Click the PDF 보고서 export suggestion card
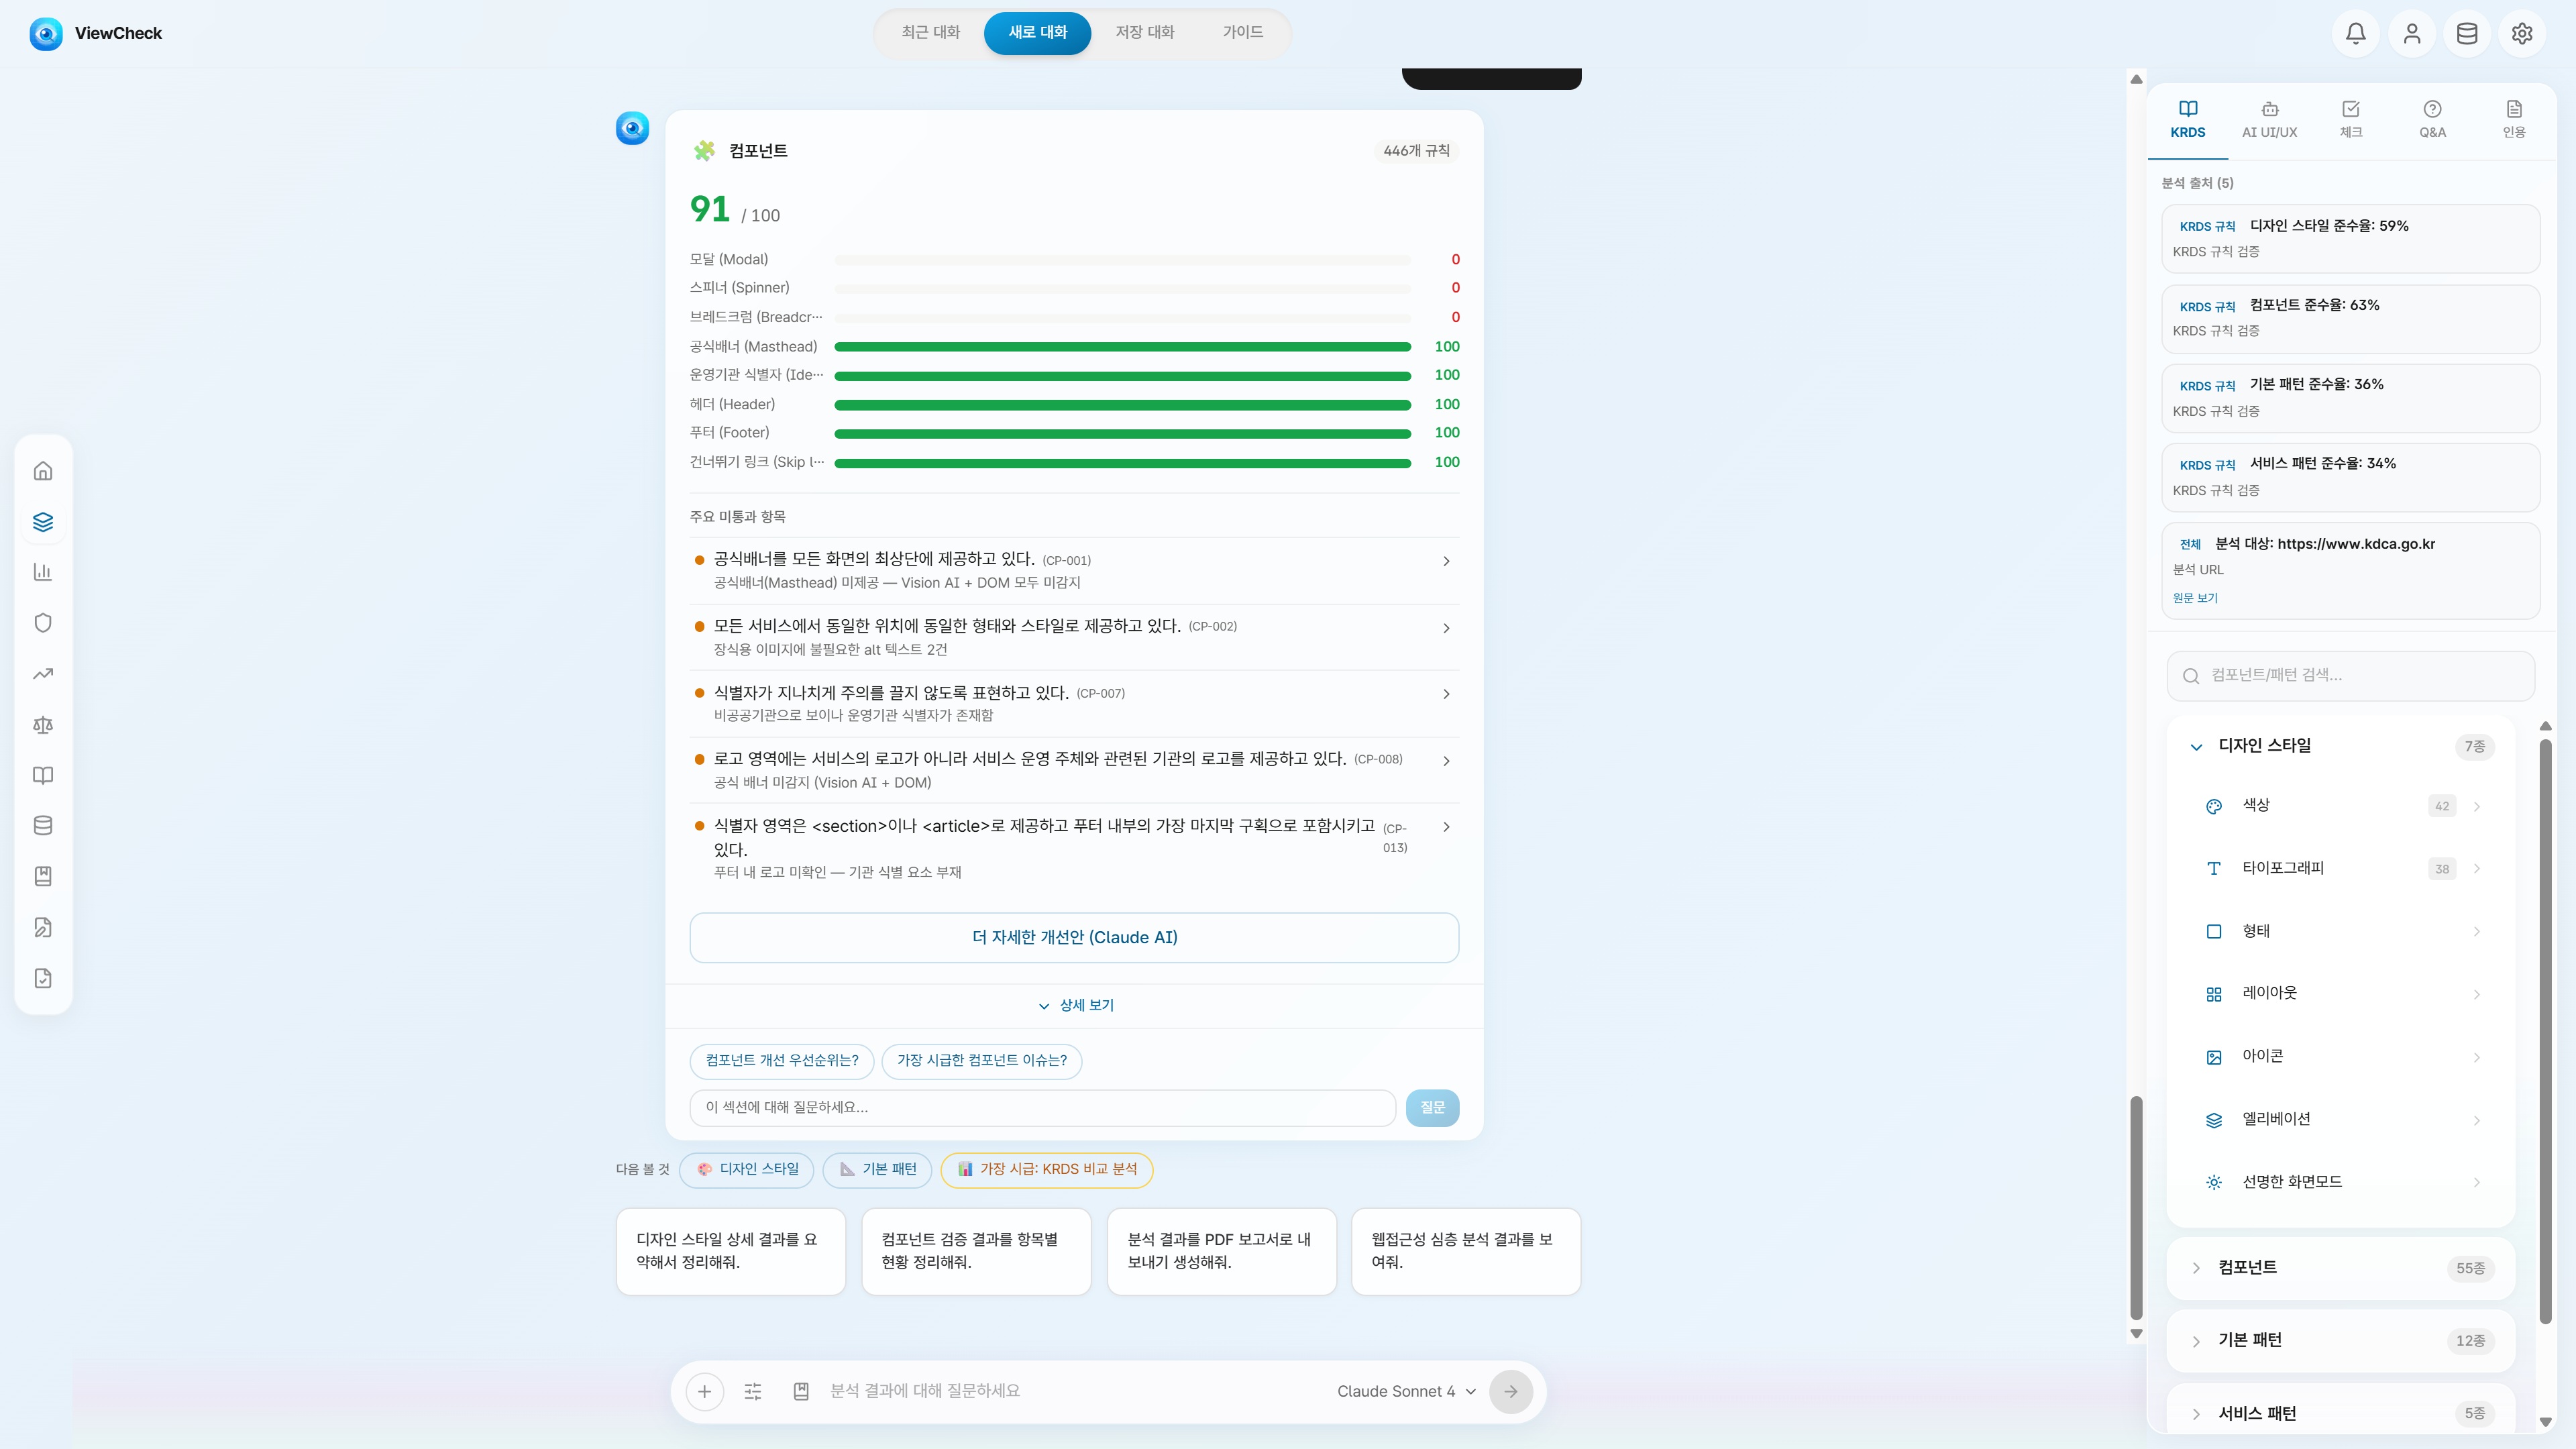 coord(1221,1252)
